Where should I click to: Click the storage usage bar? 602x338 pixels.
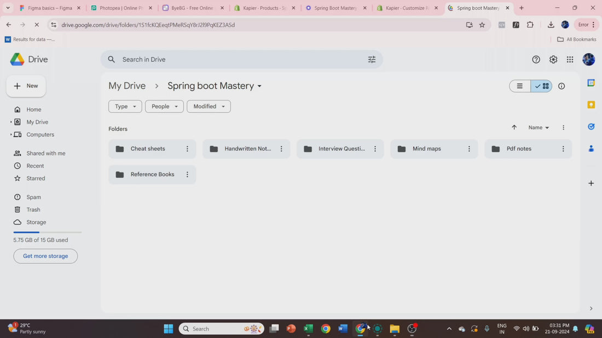coord(48,232)
